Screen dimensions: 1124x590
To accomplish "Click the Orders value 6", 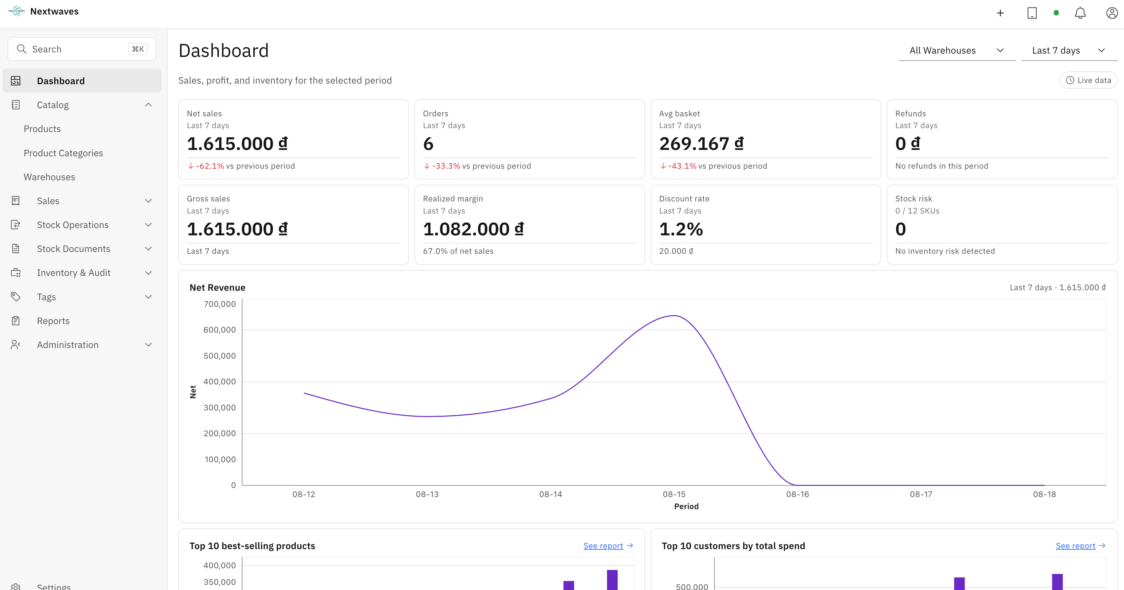I will 428,144.
